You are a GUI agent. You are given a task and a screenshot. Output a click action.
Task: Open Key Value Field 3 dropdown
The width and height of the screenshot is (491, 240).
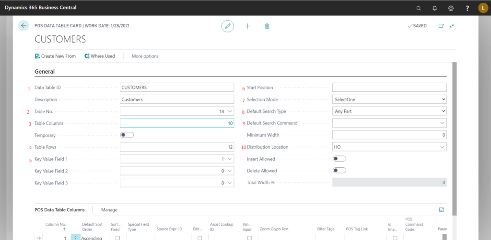coord(230,183)
